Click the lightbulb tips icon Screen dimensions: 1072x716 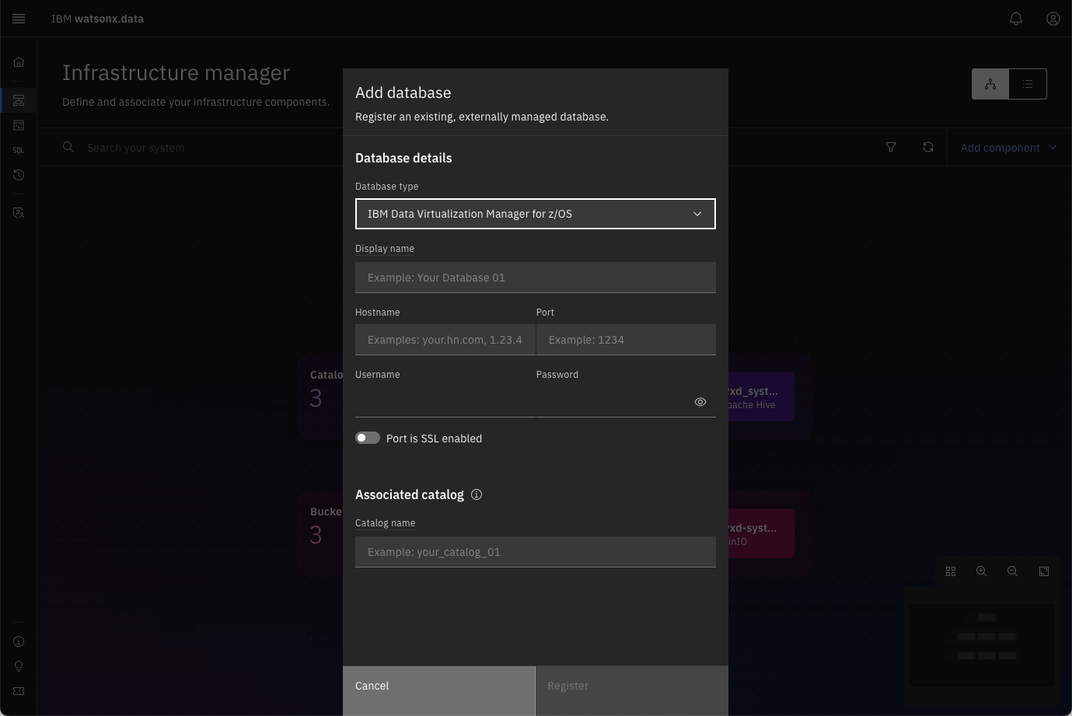tap(19, 666)
